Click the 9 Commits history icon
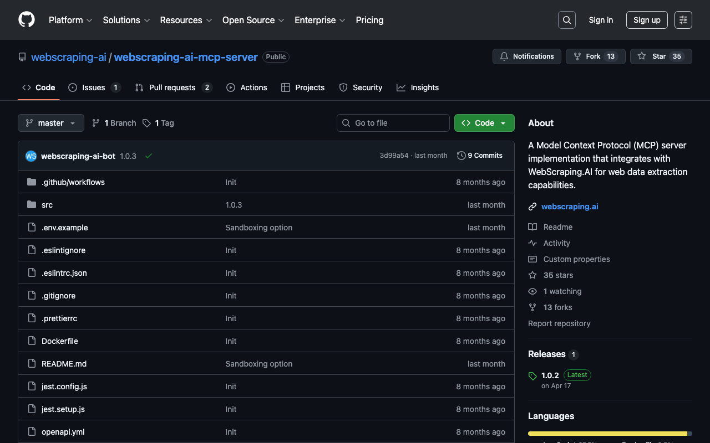 click(461, 156)
